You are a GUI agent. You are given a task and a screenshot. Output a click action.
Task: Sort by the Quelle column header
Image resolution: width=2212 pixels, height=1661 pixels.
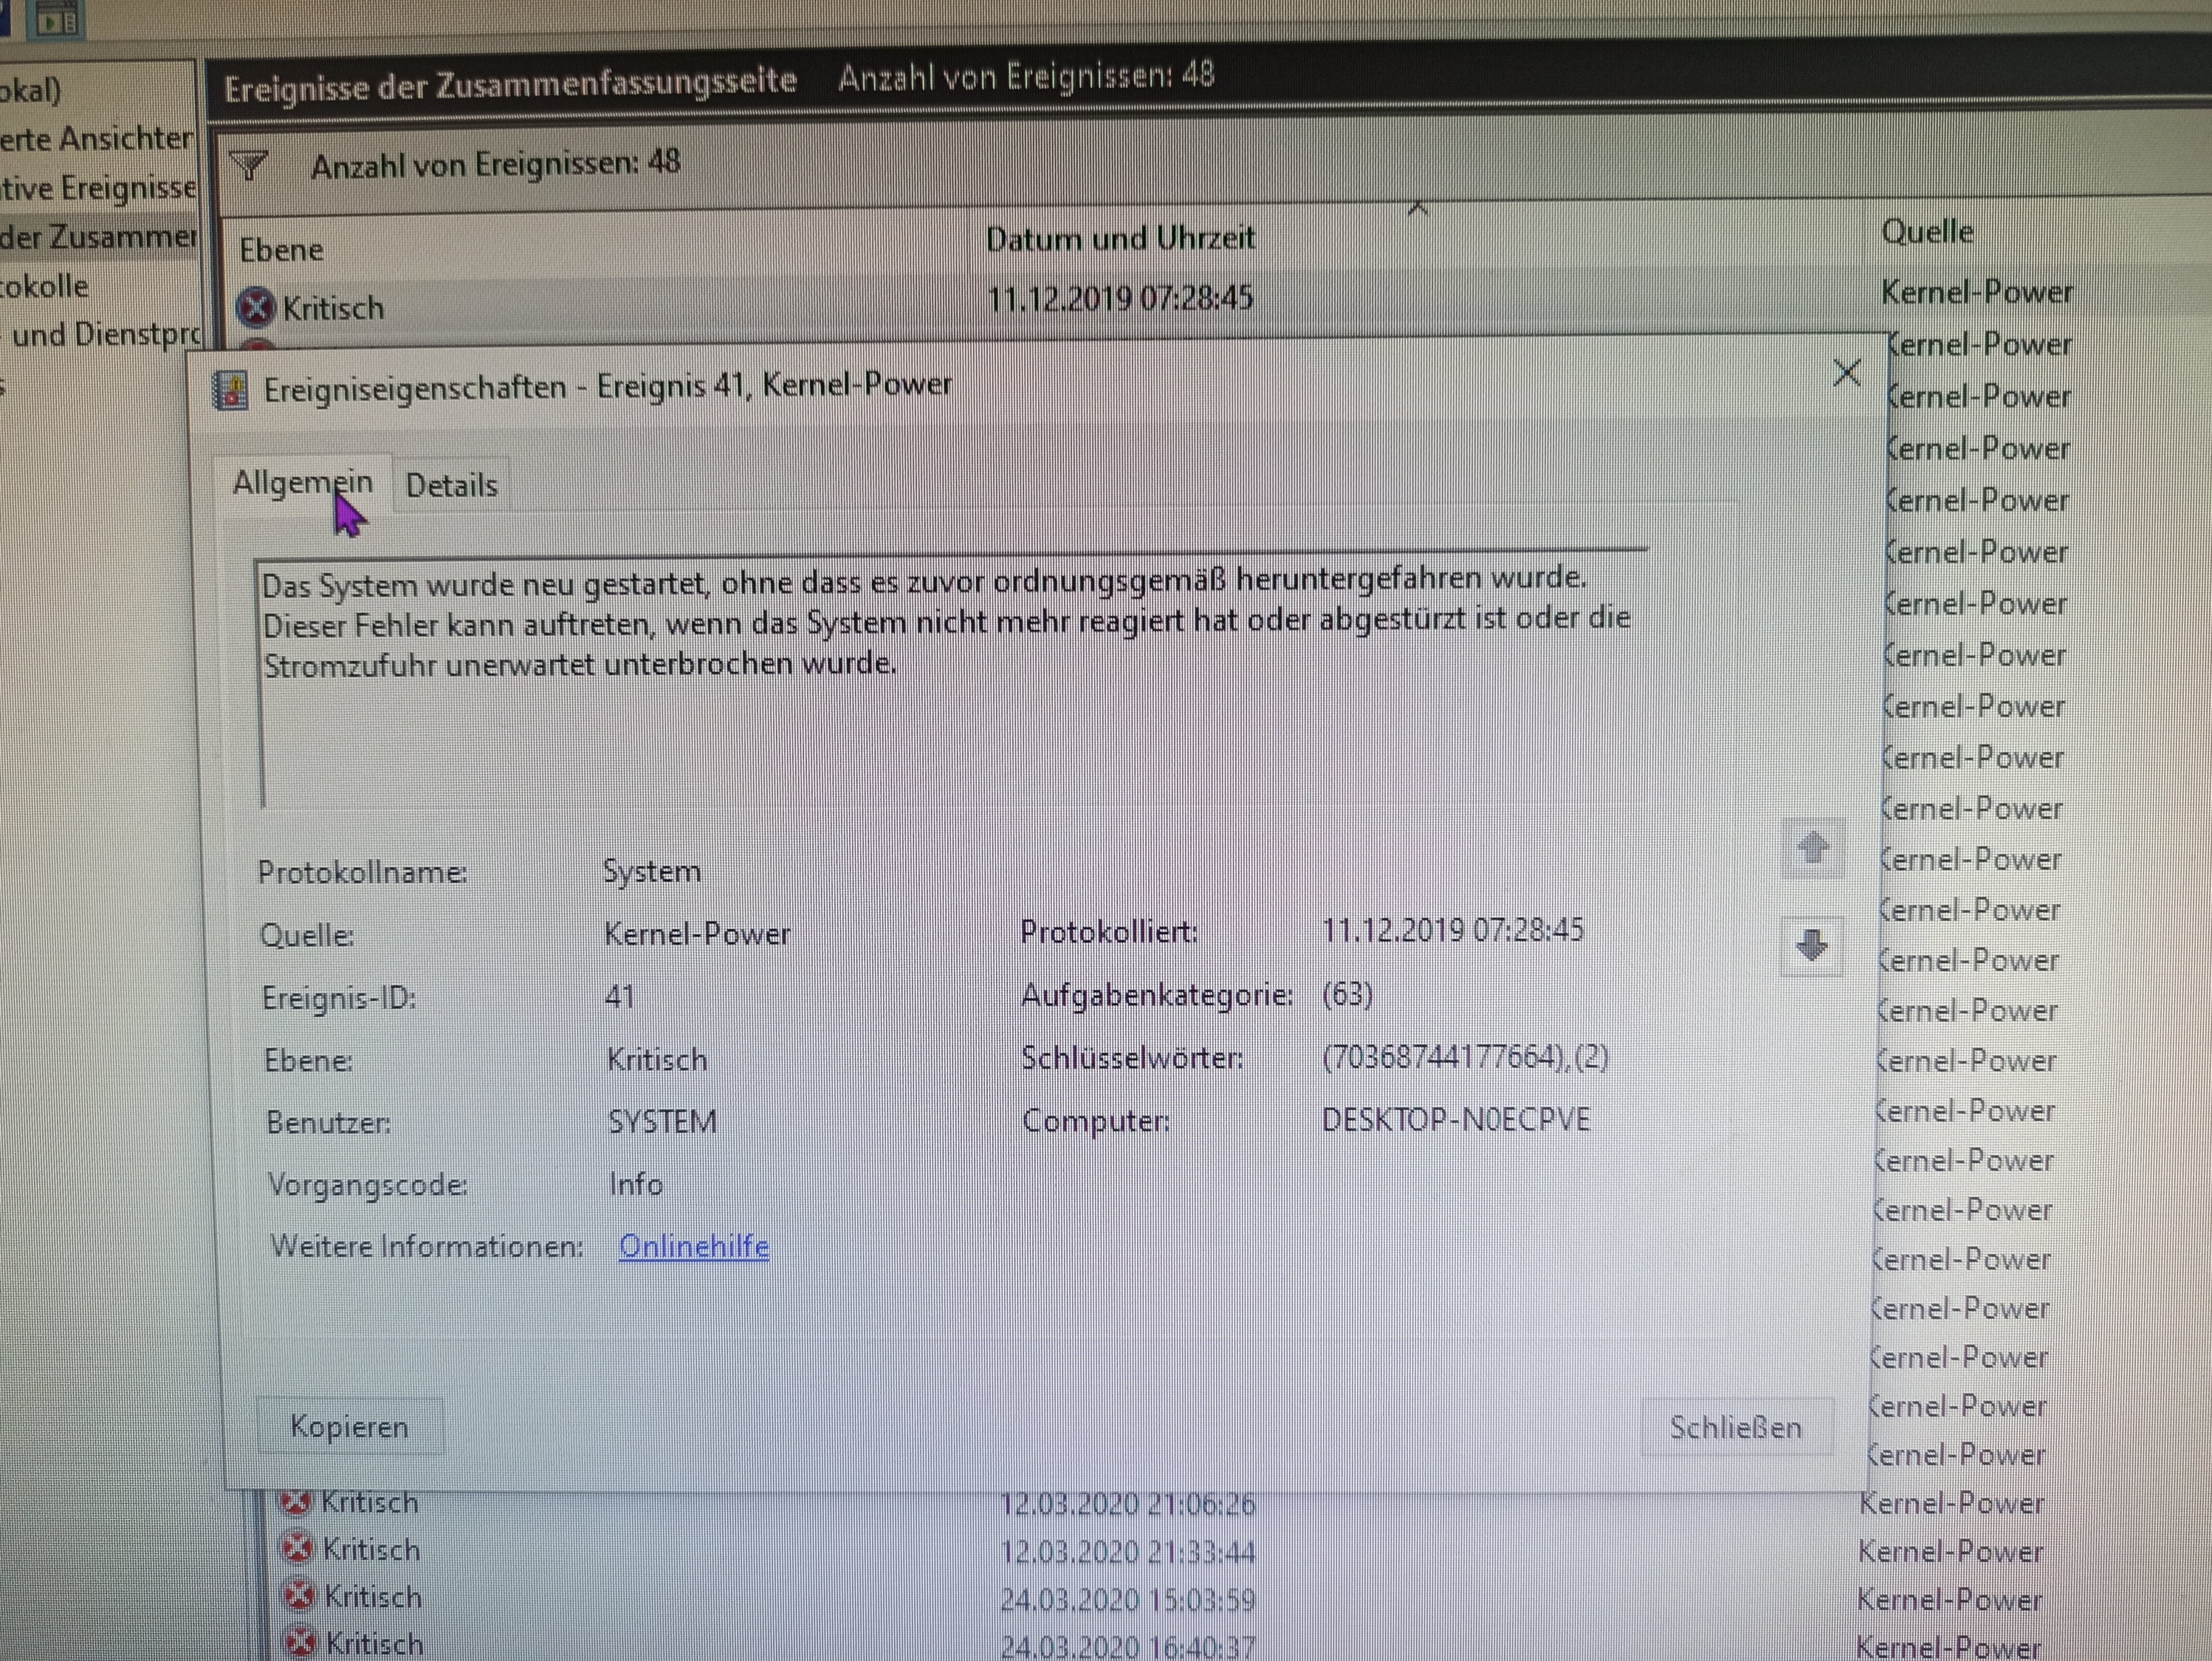1927,232
